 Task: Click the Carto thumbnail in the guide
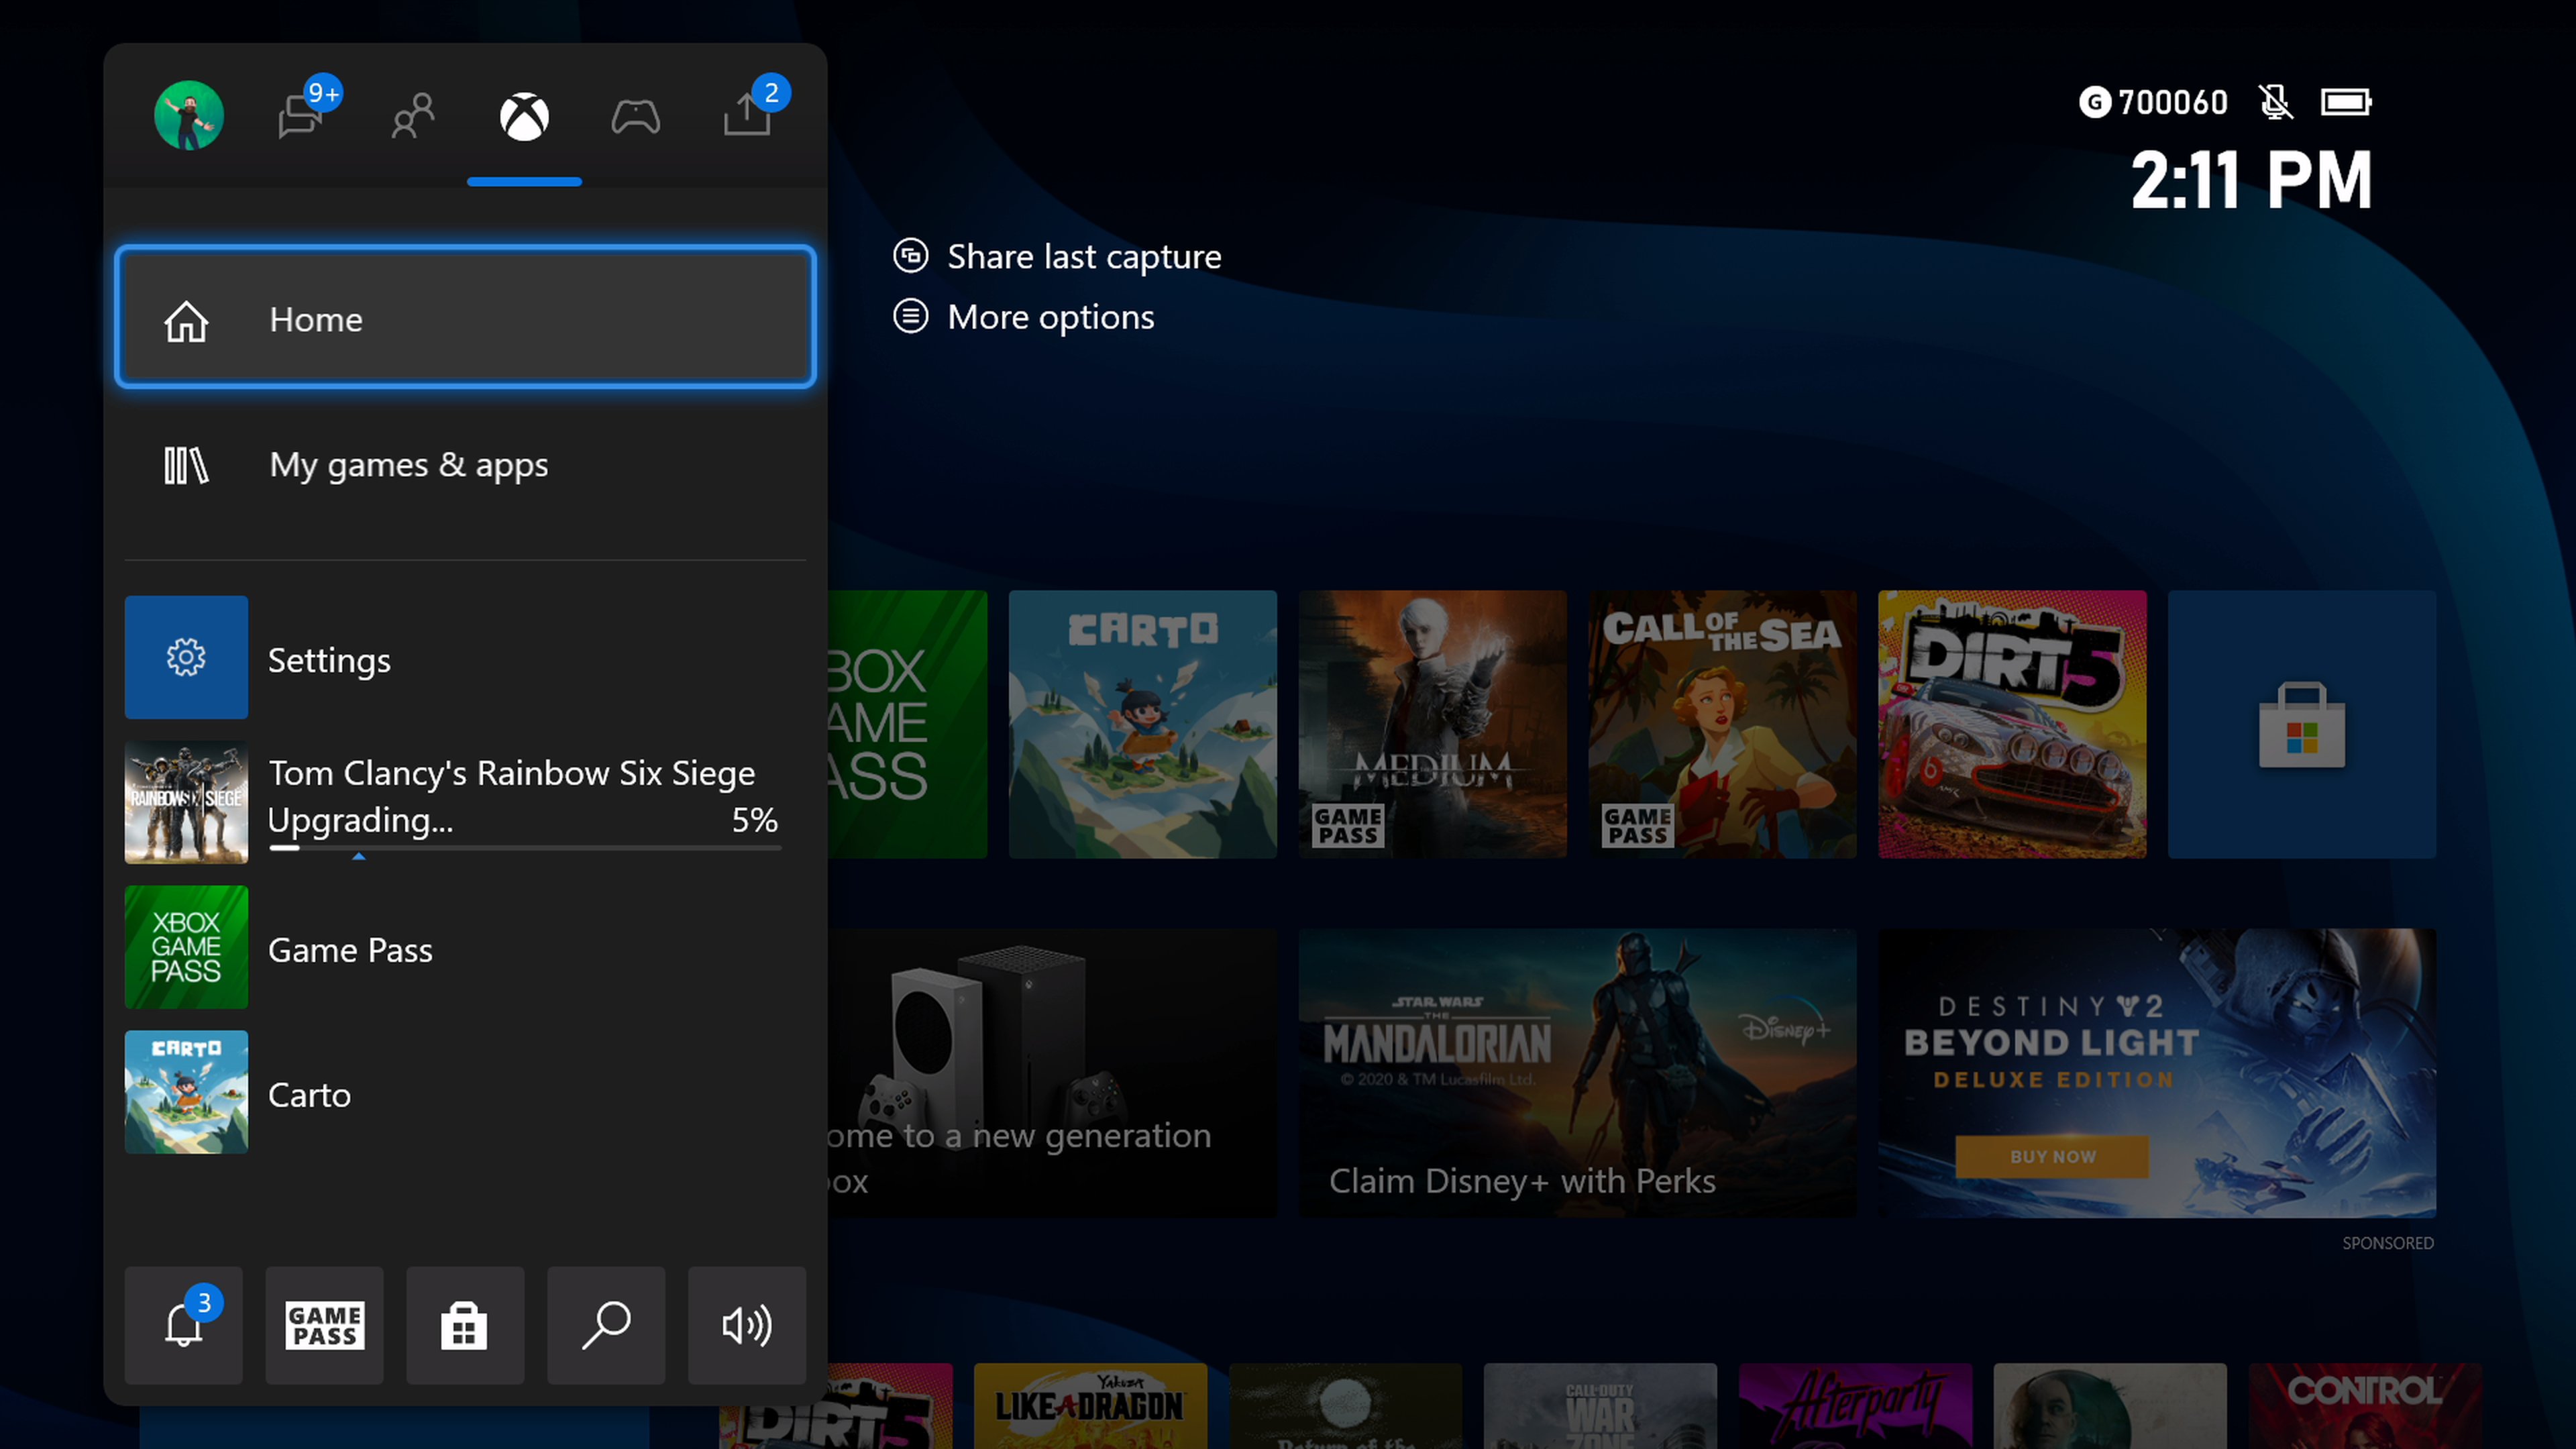[186, 1092]
